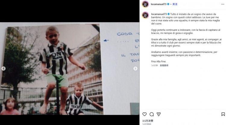
Task: Go to next photo in carousel
Action: (135, 69)
